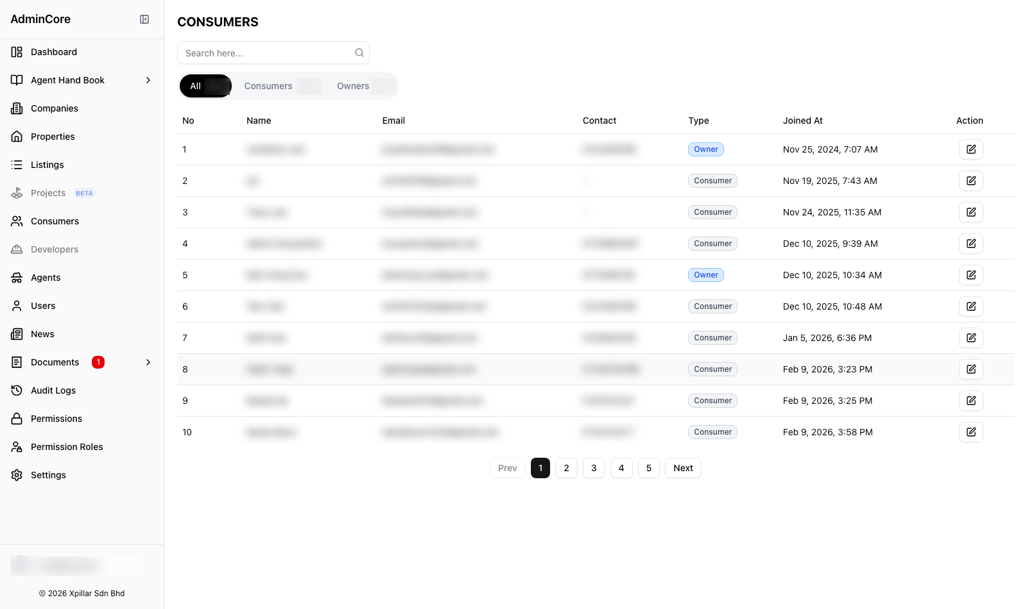Click the Contact column header
1027x609 pixels.
click(x=600, y=121)
